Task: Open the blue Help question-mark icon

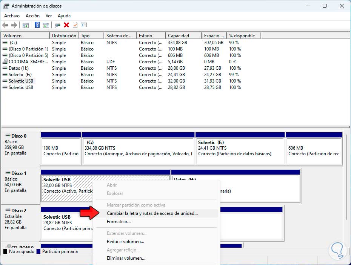Action: pos(37,25)
